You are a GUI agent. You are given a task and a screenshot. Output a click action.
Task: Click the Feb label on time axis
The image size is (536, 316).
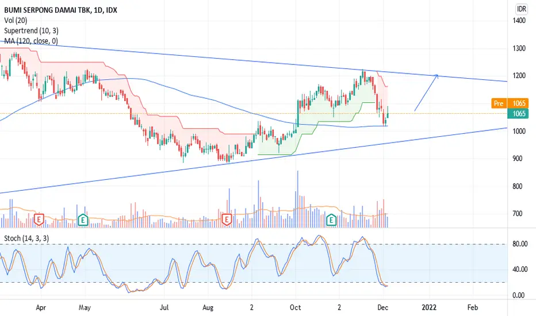coord(472,307)
